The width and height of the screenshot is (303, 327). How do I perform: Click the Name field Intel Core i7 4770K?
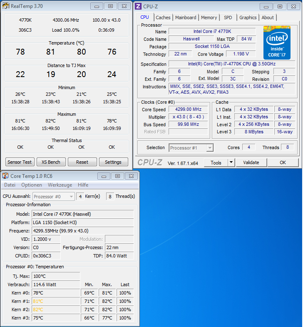pos(212,31)
